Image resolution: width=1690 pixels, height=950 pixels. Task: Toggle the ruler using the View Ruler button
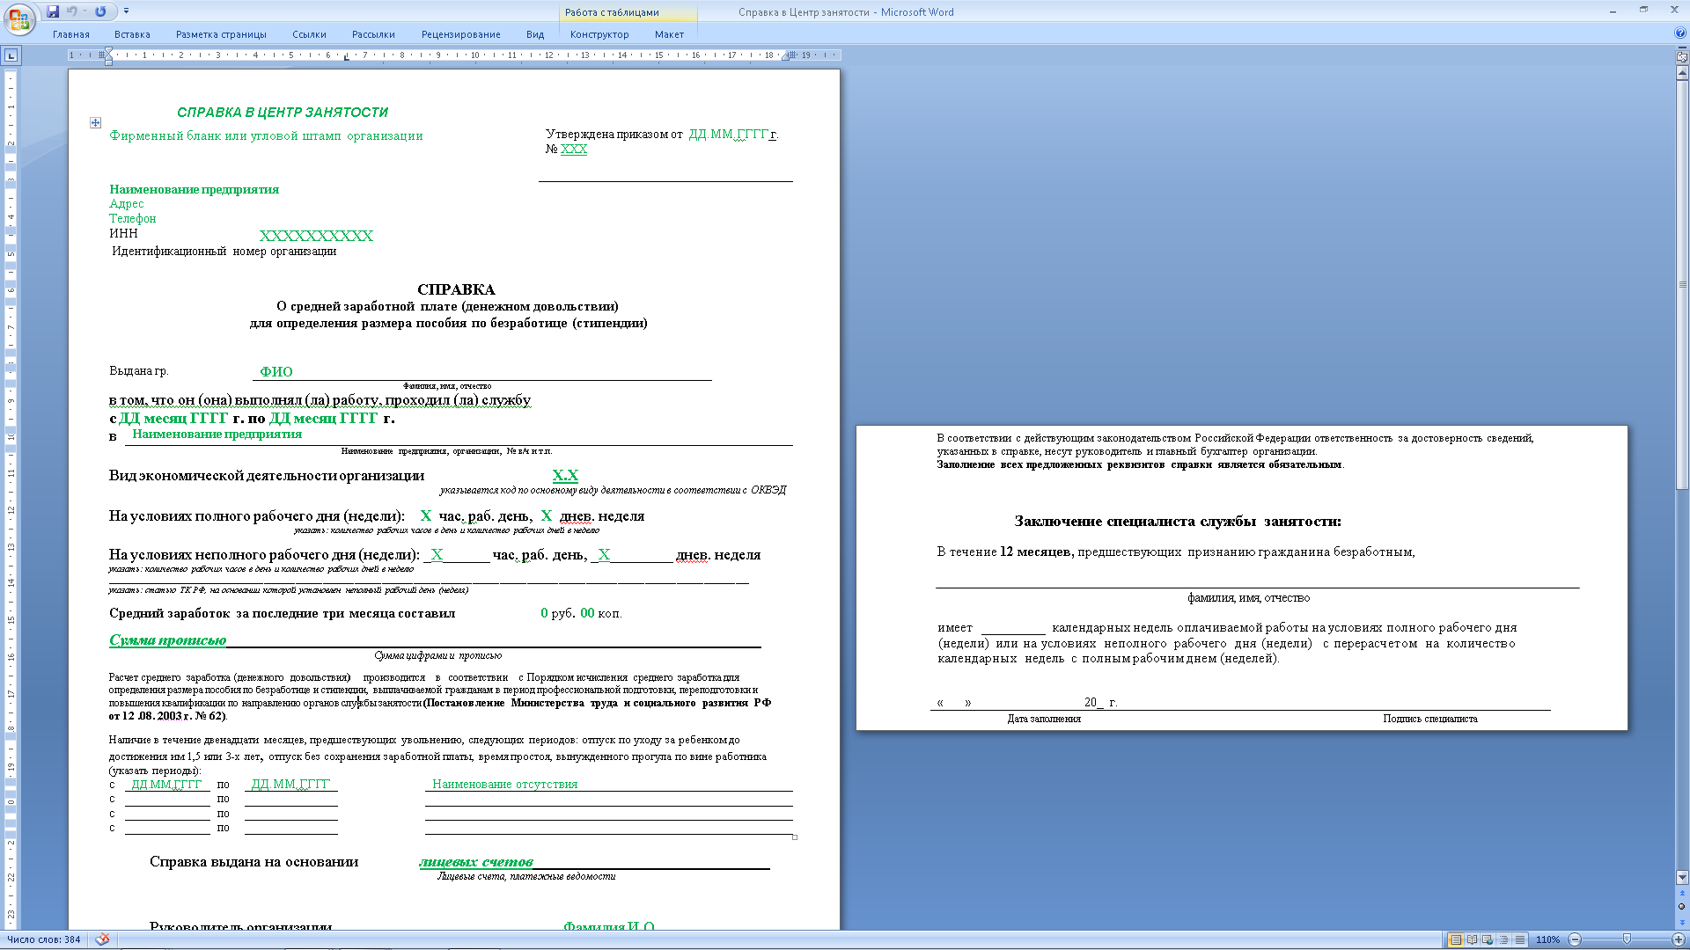tap(1681, 56)
